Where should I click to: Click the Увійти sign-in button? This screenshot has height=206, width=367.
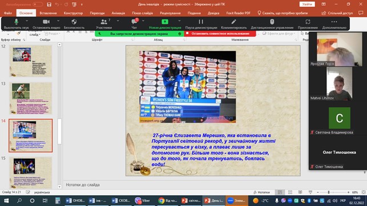pos(307,4)
